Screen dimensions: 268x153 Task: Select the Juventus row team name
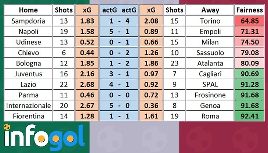click(x=28, y=74)
